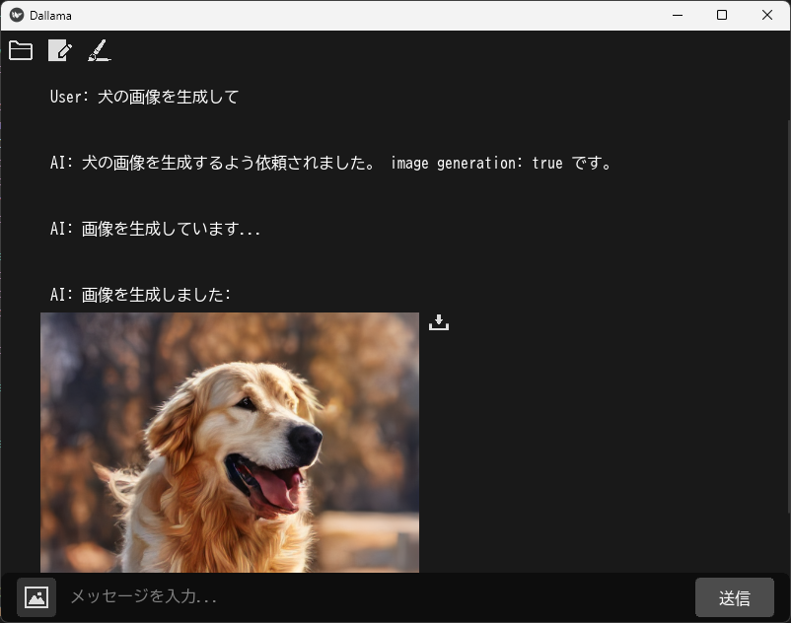Open the generated dog image thumbnail
Image resolution: width=791 pixels, height=623 pixels.
[230, 442]
